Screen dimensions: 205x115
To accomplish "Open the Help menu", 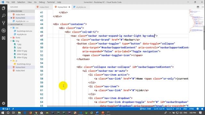I will point(59,2).
